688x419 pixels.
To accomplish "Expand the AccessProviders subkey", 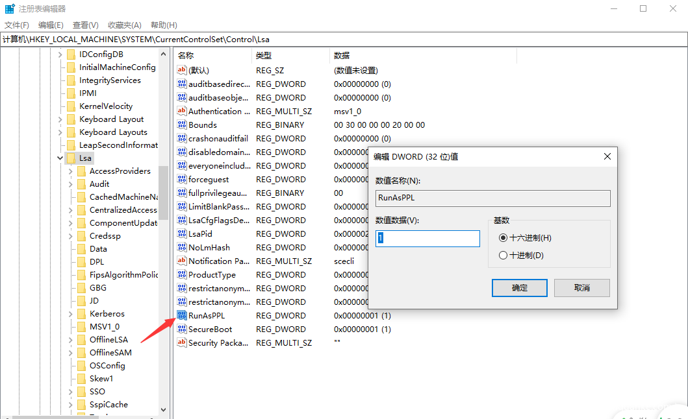I will [71, 171].
